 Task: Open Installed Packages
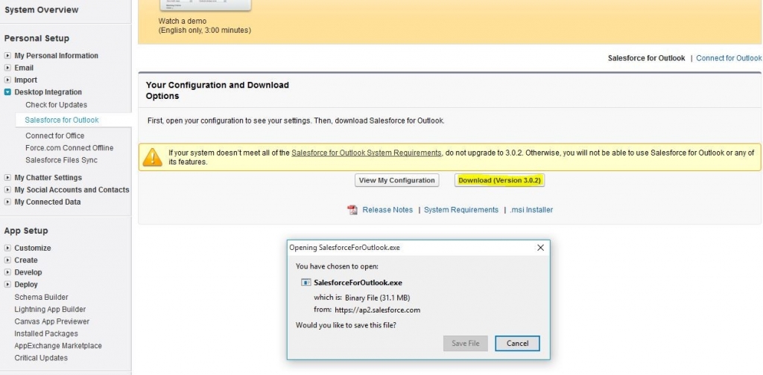46,333
